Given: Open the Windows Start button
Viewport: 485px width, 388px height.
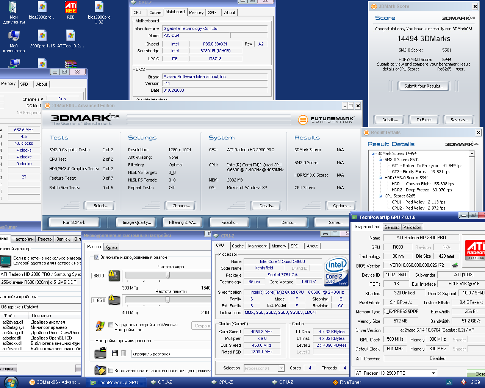Looking at the screenshot, I should [x=11, y=382].
